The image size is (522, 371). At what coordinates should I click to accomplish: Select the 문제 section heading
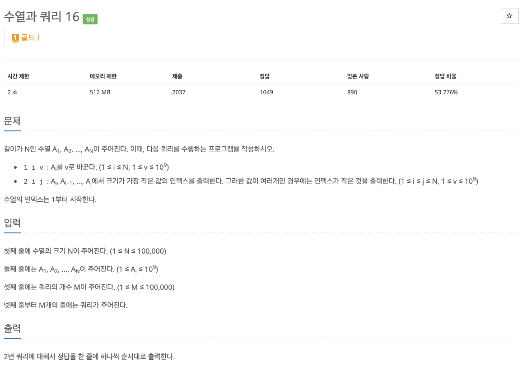coord(12,121)
